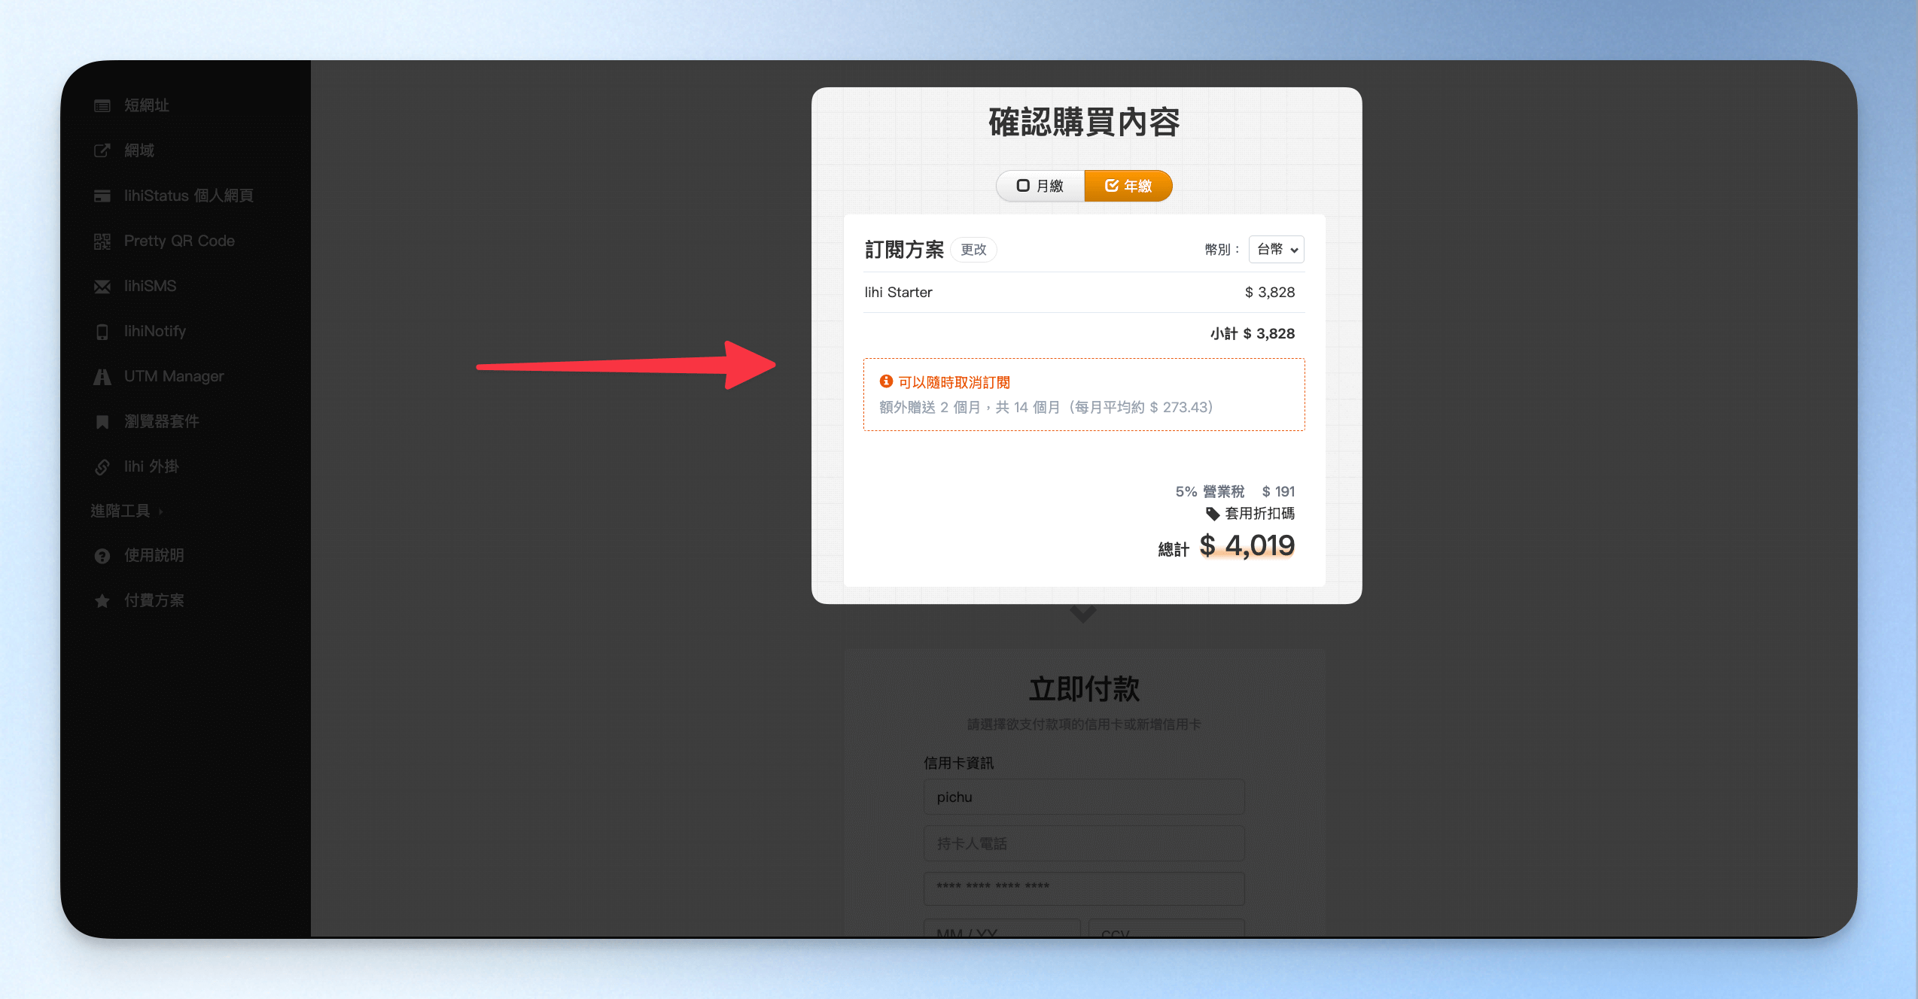
Task: Click the 瀏覽器套件 bookmark icon
Action: [102, 422]
